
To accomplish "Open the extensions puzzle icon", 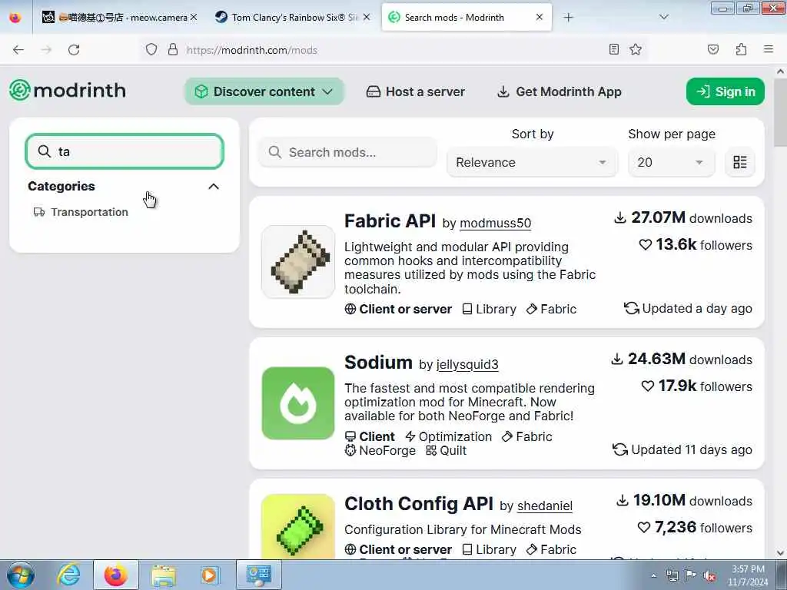I will [741, 49].
